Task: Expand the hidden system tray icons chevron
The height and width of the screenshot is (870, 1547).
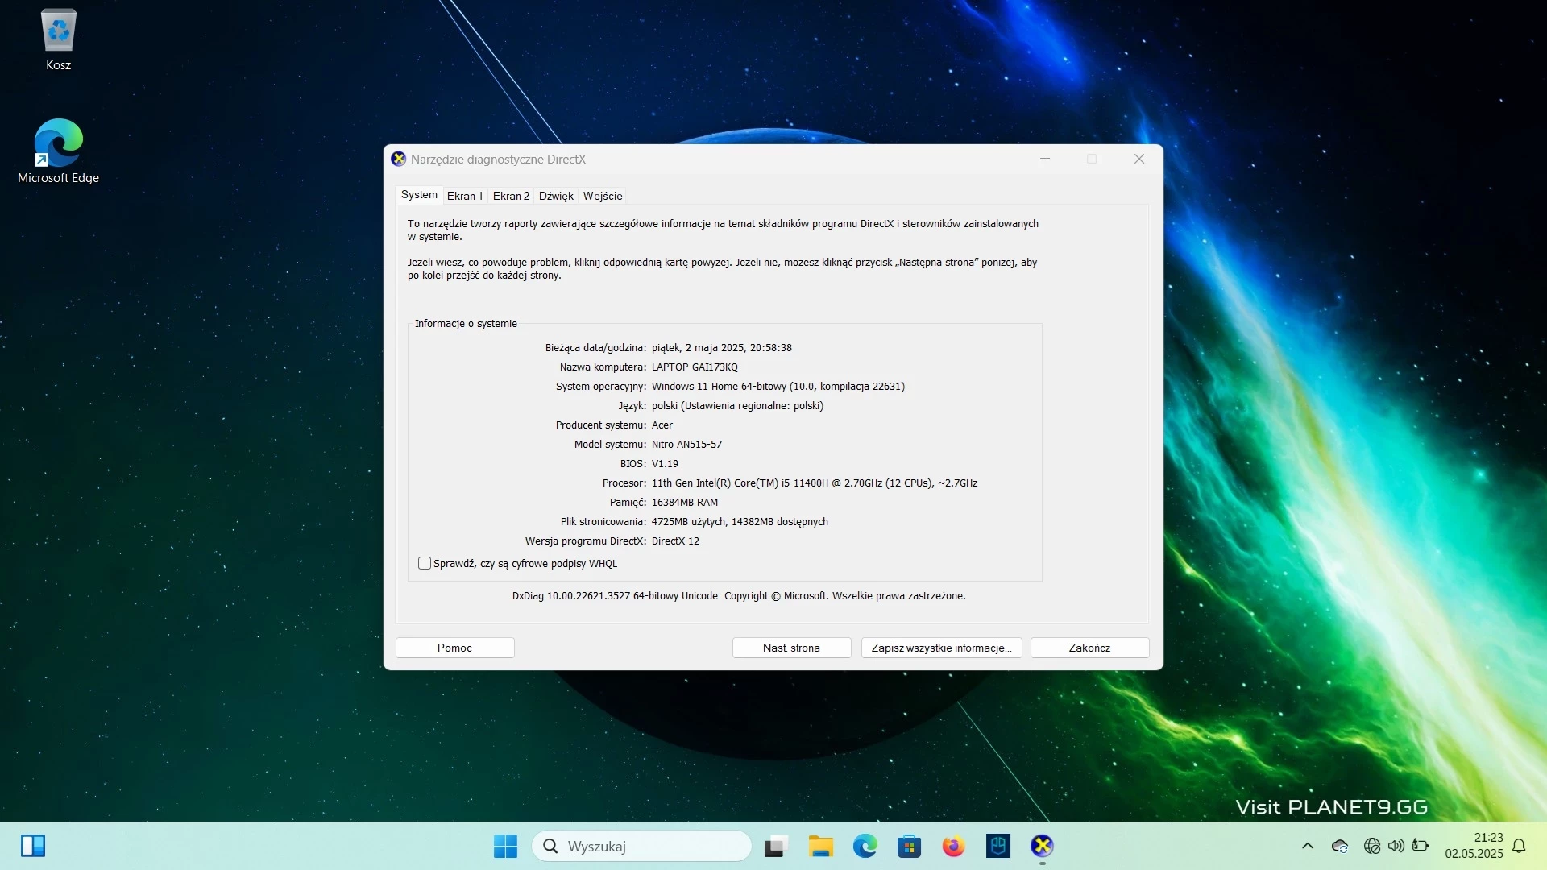Action: 1307,846
